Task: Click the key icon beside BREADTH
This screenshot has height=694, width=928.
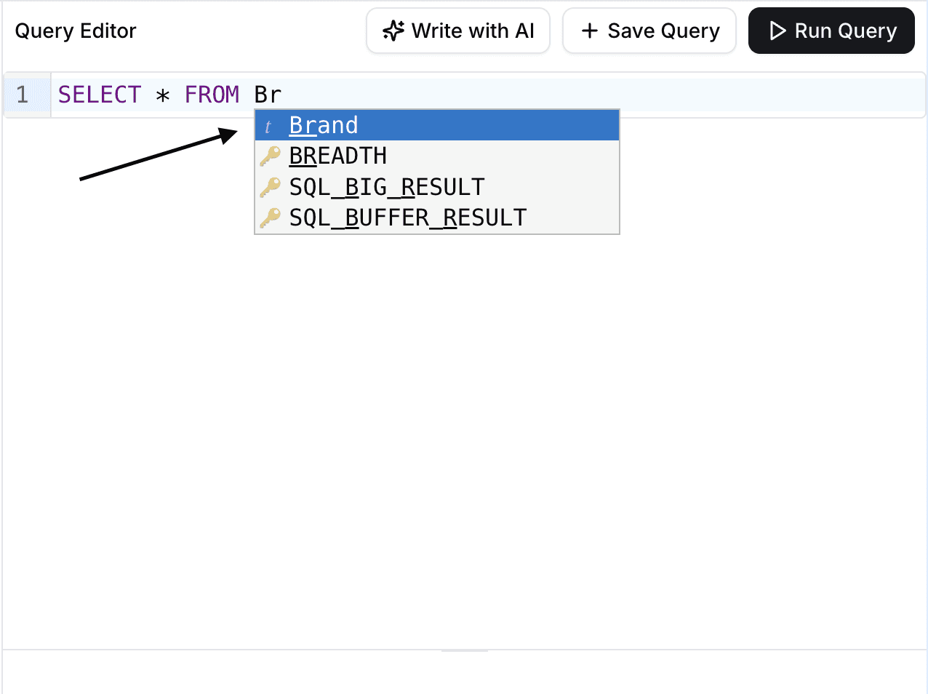Action: coord(270,156)
